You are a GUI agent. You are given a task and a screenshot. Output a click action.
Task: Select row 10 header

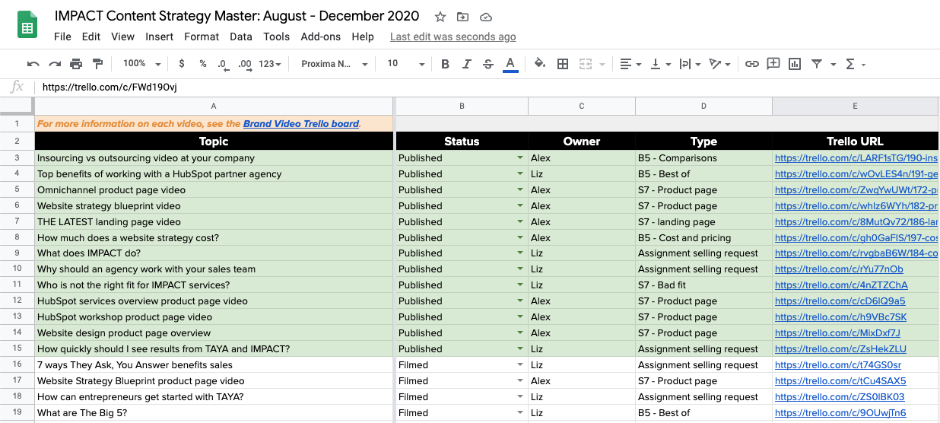click(17, 269)
